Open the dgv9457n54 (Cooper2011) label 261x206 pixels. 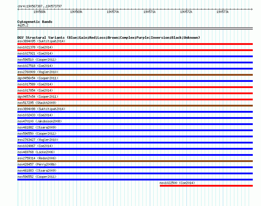(38, 97)
